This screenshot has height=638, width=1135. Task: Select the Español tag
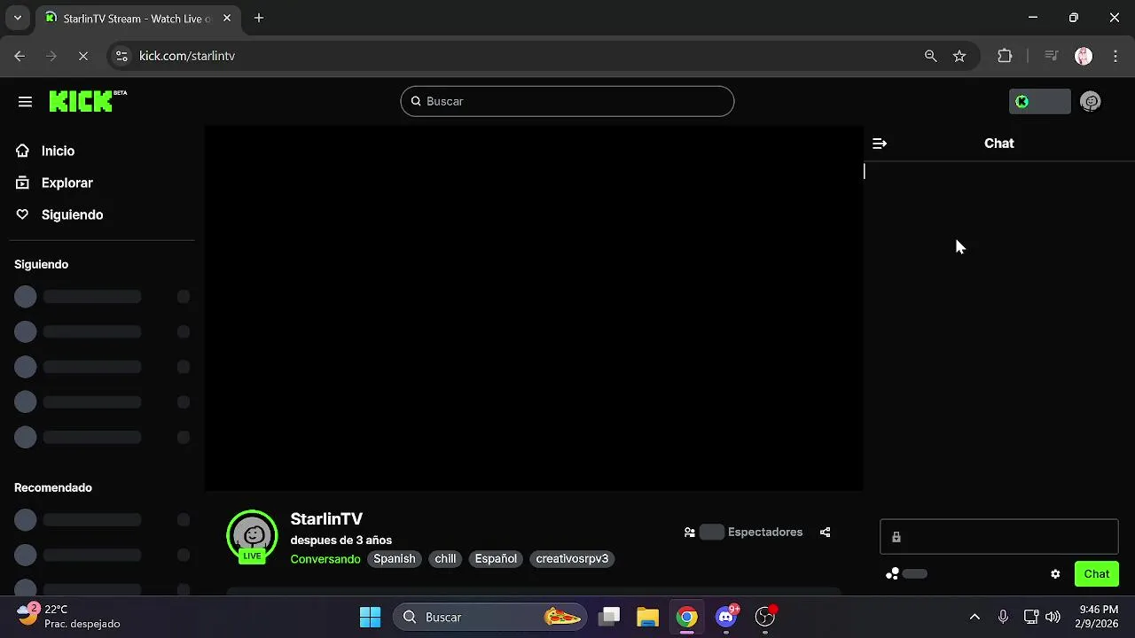496,559
